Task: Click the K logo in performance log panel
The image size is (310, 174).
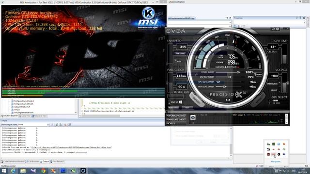Action: [x=193, y=117]
